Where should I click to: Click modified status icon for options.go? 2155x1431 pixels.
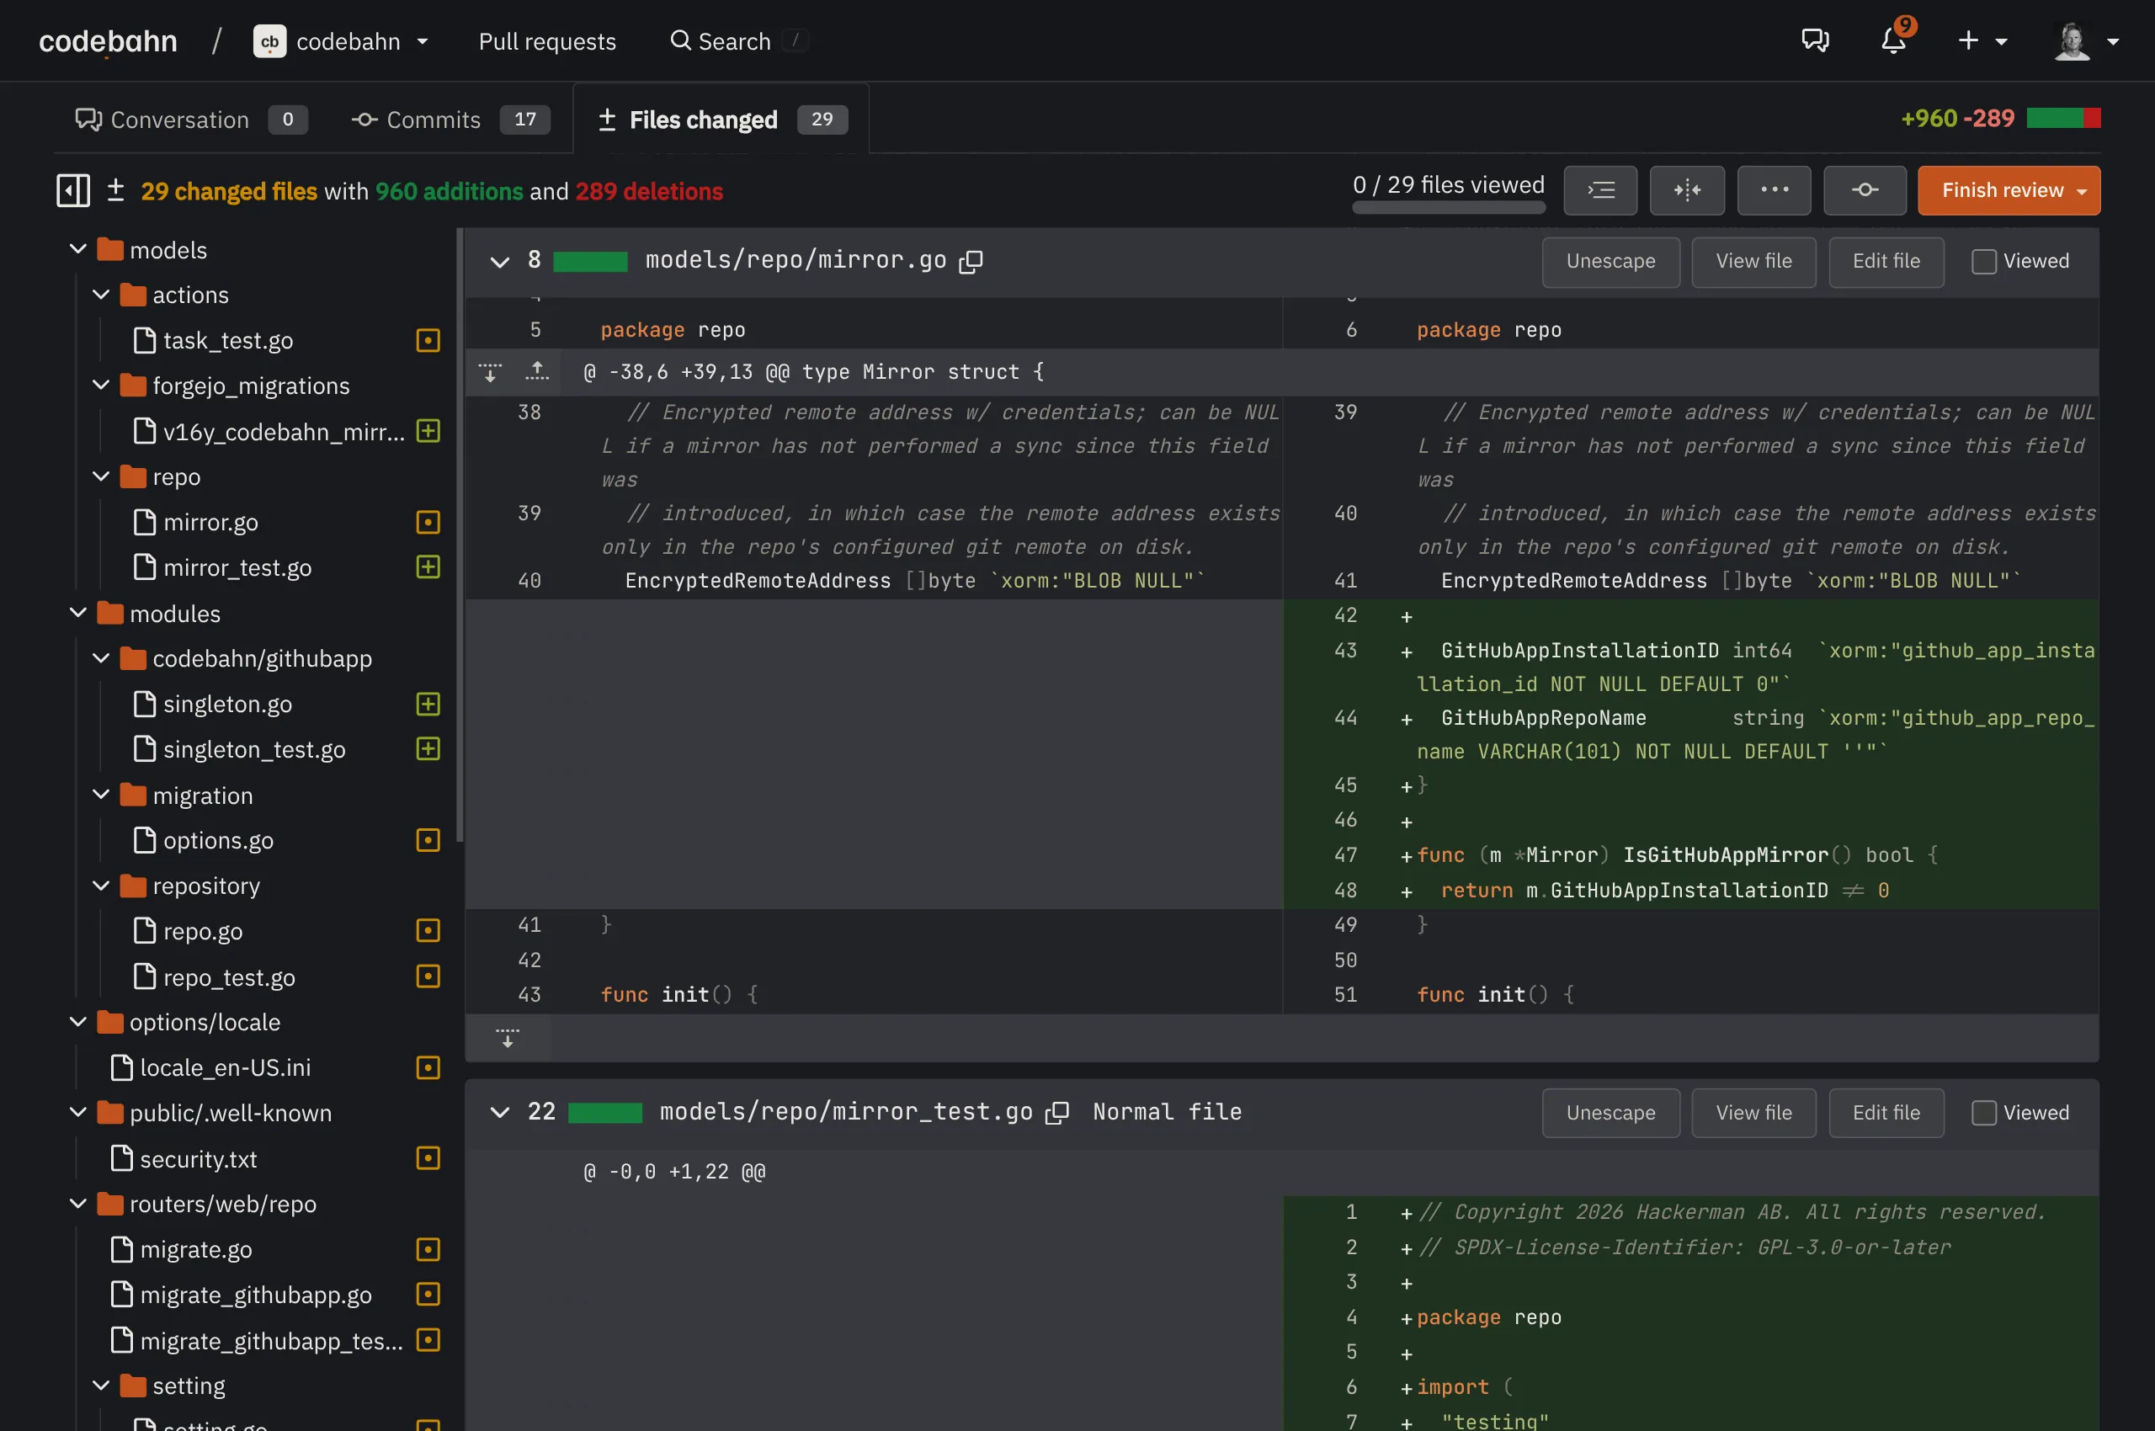[x=428, y=839]
